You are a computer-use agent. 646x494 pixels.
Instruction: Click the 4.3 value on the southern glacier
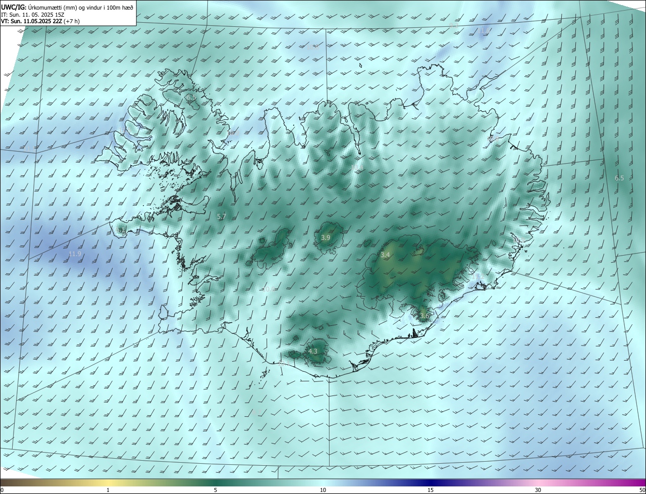pos(312,351)
